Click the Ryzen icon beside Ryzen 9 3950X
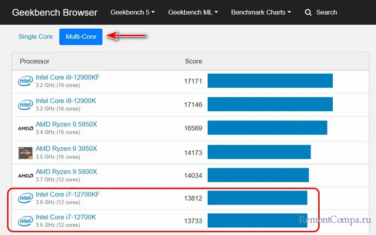This screenshot has width=376, height=235. coord(25,152)
